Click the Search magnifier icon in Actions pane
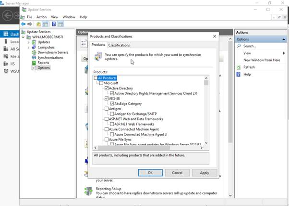Viewport: 289px width, 206px height. pos(239,46)
